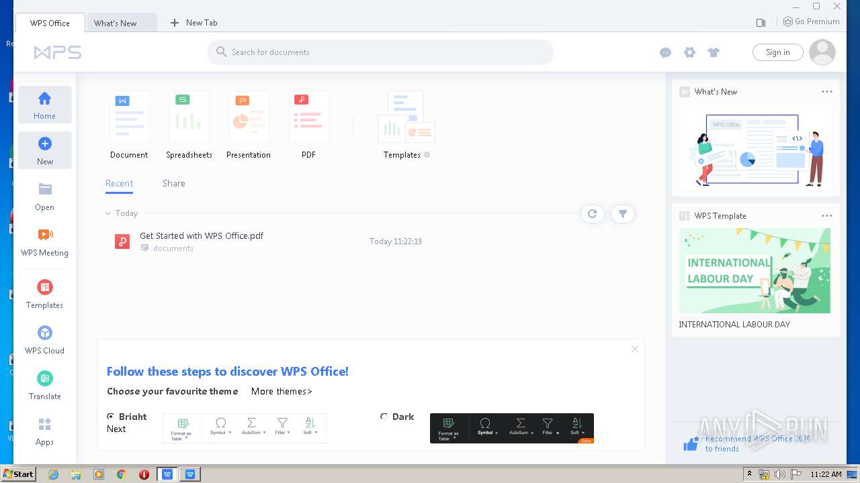Select the Share tab
The image size is (860, 483).
tap(173, 183)
